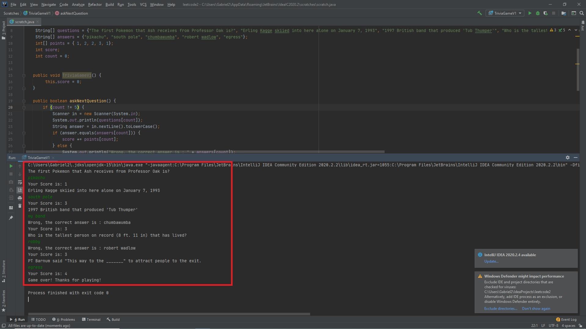Screen dimensions: 586x329
Task: Toggle soft-wrap in the run console
Action: (x=20, y=182)
